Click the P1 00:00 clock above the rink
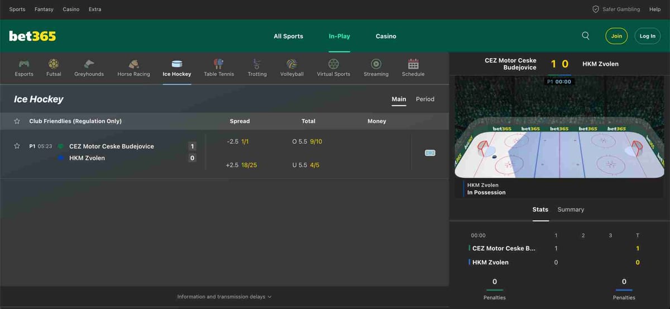670x309 pixels. point(559,82)
